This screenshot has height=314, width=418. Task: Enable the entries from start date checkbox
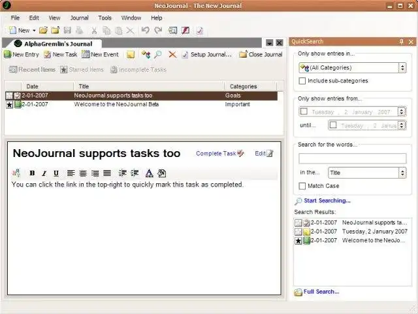pos(304,111)
